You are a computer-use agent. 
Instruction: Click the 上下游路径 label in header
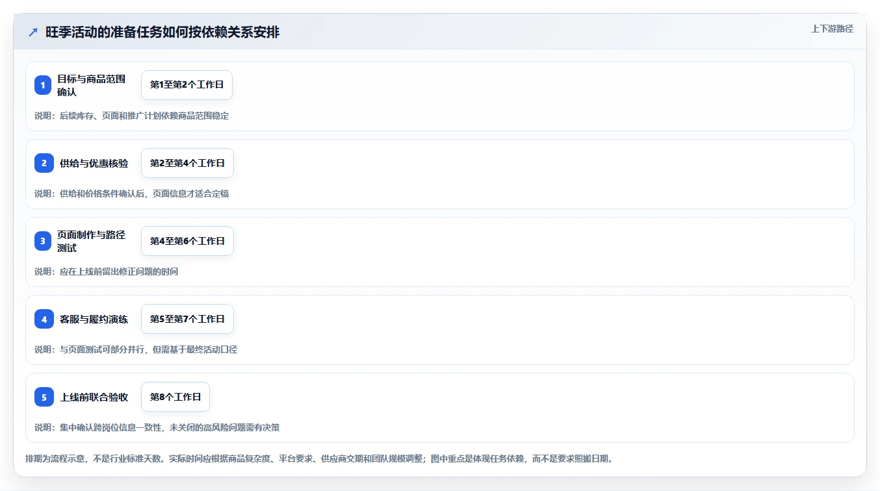click(x=832, y=29)
